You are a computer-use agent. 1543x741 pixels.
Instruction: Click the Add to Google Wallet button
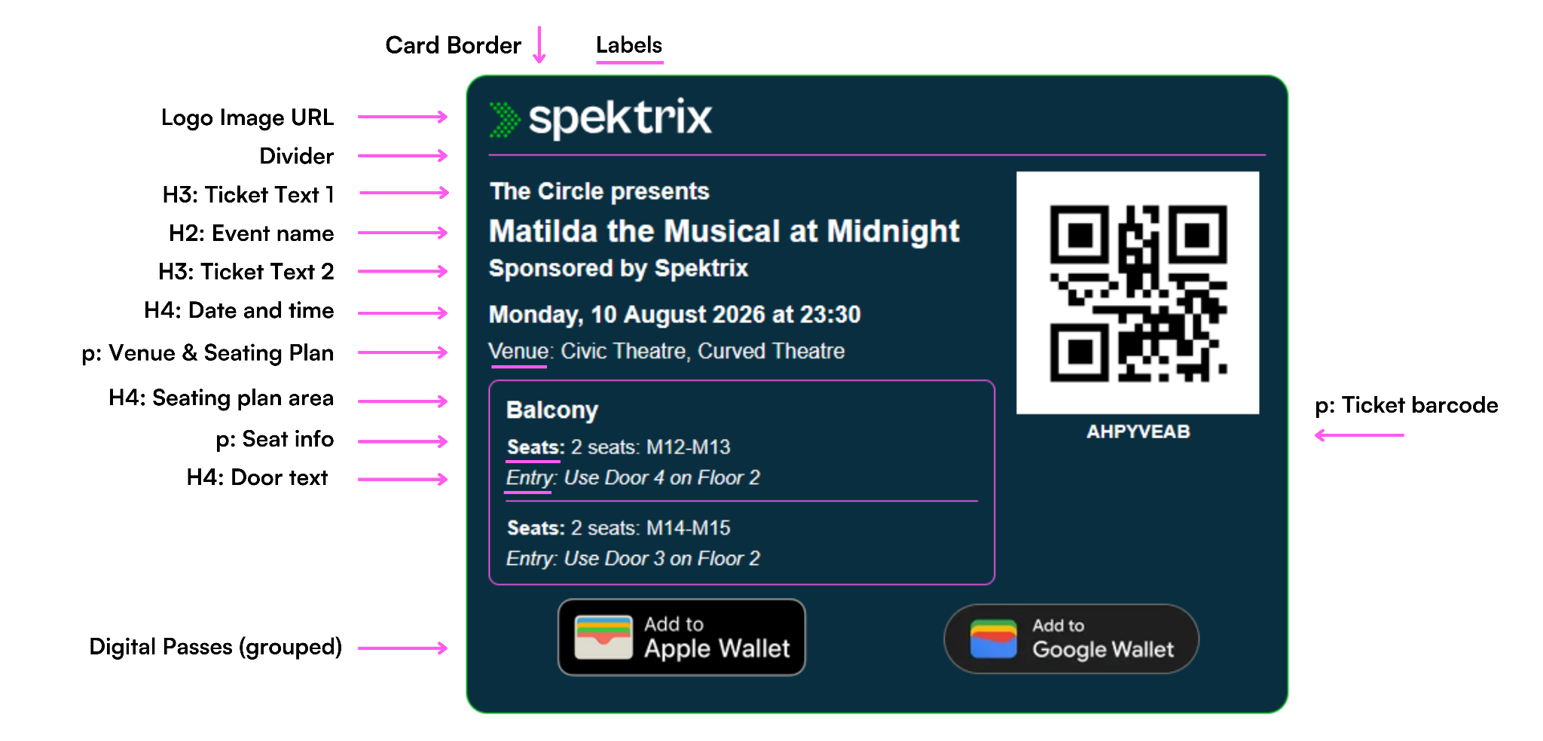coord(1071,639)
